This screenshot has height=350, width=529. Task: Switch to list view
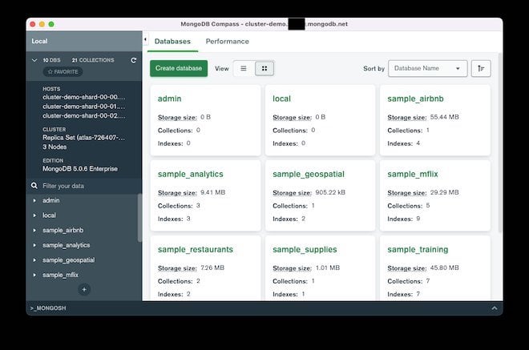(244, 69)
